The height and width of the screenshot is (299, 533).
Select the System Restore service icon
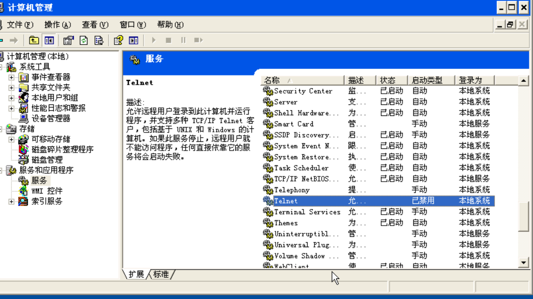pyautogui.click(x=268, y=157)
